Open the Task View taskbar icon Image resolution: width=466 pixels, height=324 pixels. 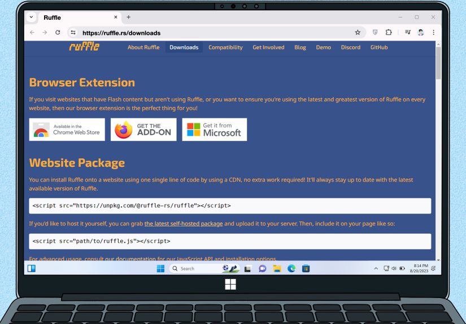tap(247, 269)
